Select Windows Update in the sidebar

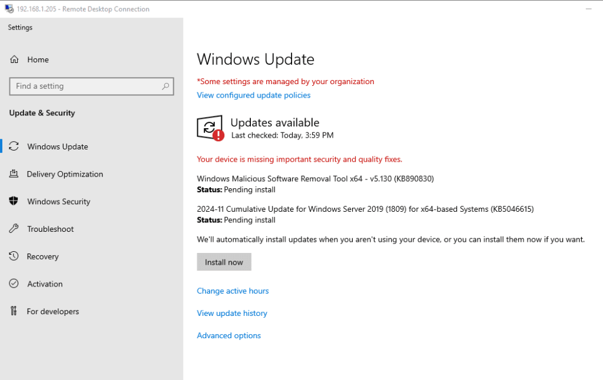pos(57,146)
